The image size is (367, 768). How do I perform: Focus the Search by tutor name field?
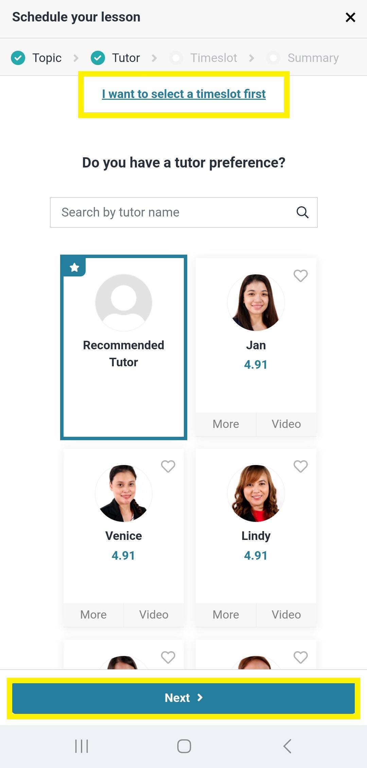click(x=184, y=212)
